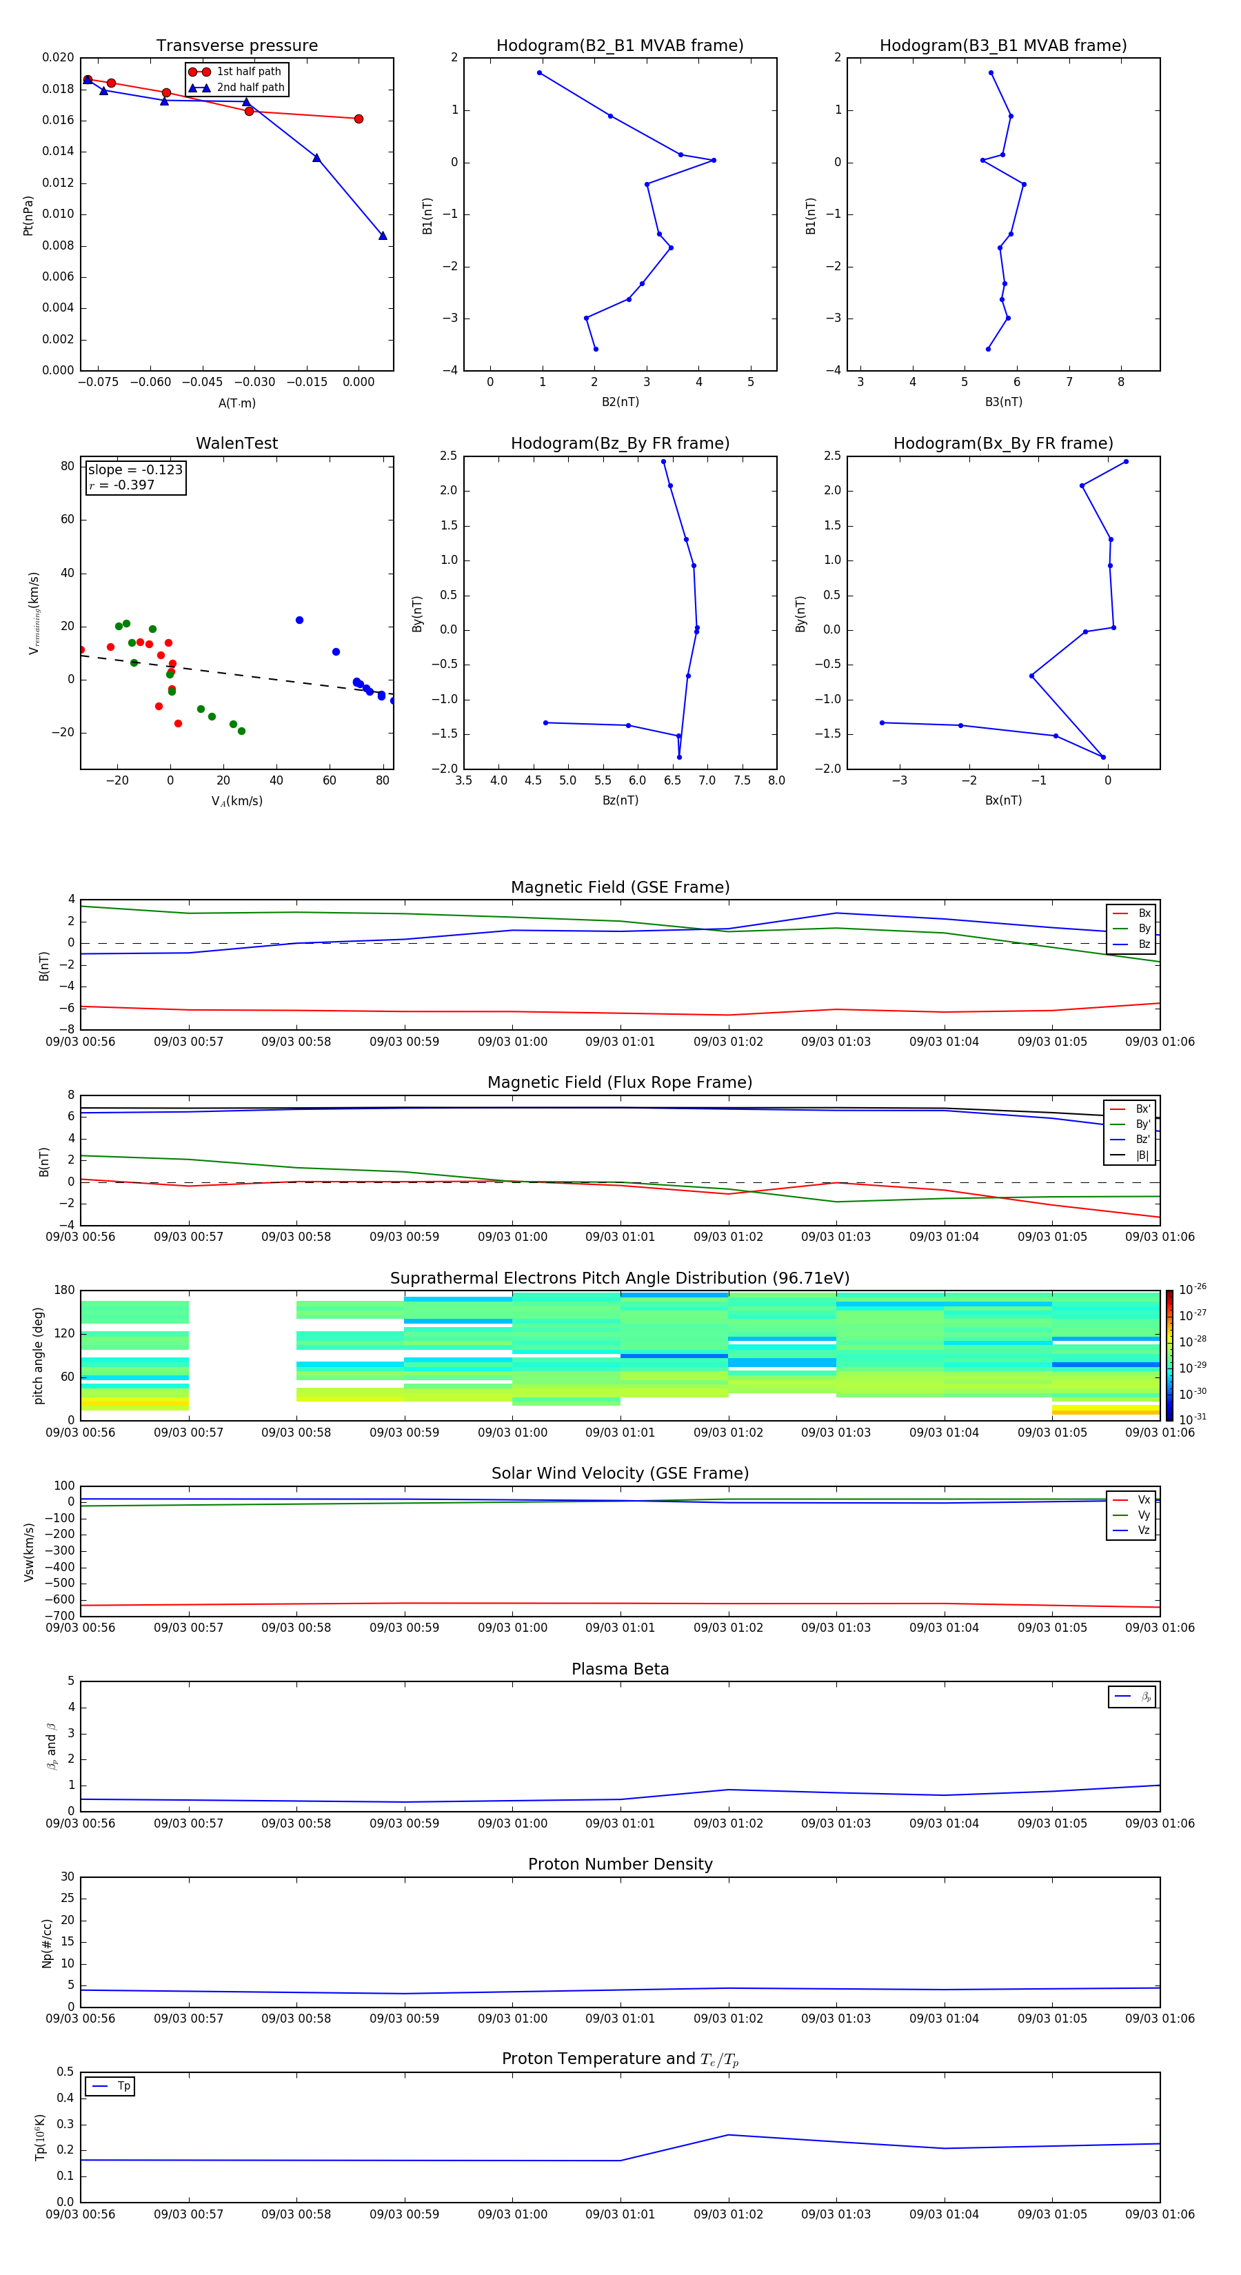The height and width of the screenshot is (2275, 1241).
Task: Click the red line sample beside Bx in the GSE legend
Action: click(1119, 913)
